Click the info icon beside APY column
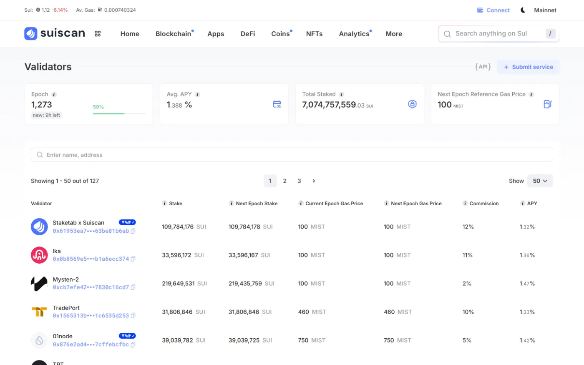The image size is (584, 365). 523,203
